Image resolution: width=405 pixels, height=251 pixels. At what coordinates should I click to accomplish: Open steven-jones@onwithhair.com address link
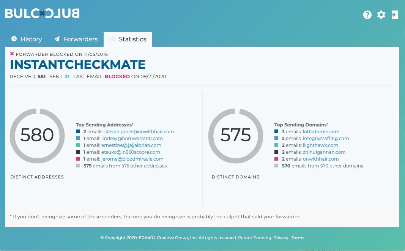[139, 131]
